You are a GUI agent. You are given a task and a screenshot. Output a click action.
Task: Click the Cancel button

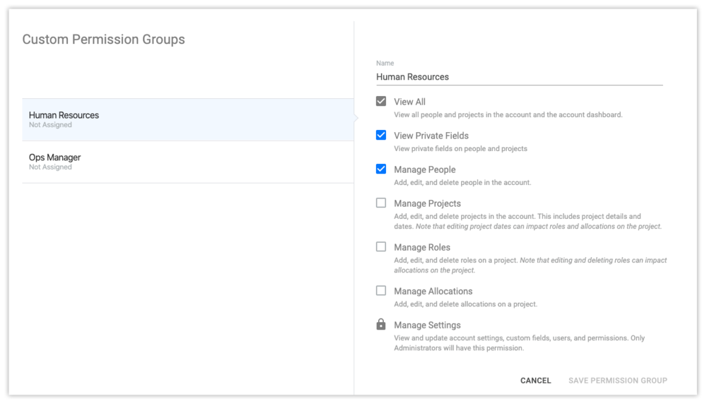click(536, 381)
